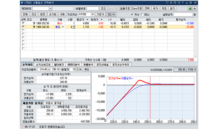Click the 전략 button
218x129 pixels.
pyautogui.click(x=147, y=9)
